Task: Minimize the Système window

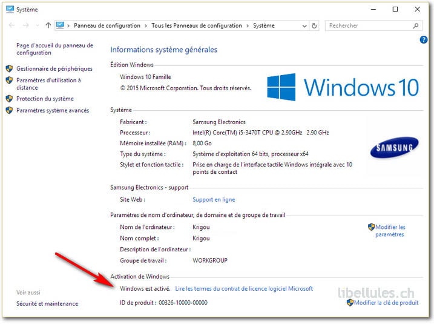Action: pyautogui.click(x=373, y=10)
